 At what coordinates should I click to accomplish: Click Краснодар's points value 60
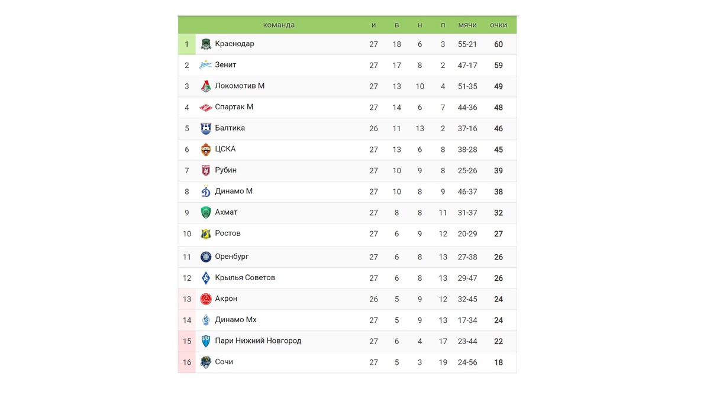click(x=498, y=44)
